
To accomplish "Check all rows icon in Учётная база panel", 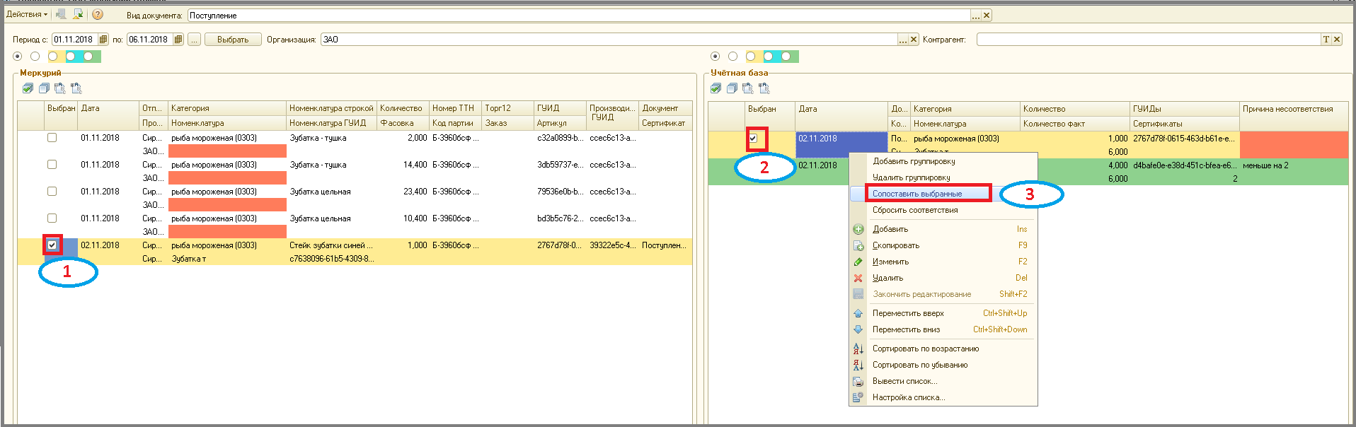I will [716, 88].
